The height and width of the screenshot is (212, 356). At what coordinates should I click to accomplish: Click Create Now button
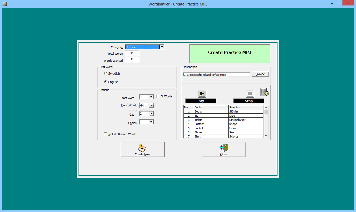142,149
